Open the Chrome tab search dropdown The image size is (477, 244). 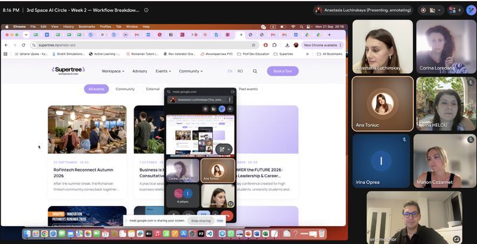pyautogui.click(x=26, y=35)
